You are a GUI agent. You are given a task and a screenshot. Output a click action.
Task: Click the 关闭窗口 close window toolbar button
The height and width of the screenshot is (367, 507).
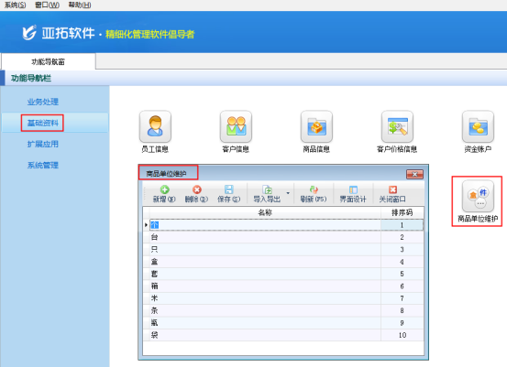coord(392,194)
